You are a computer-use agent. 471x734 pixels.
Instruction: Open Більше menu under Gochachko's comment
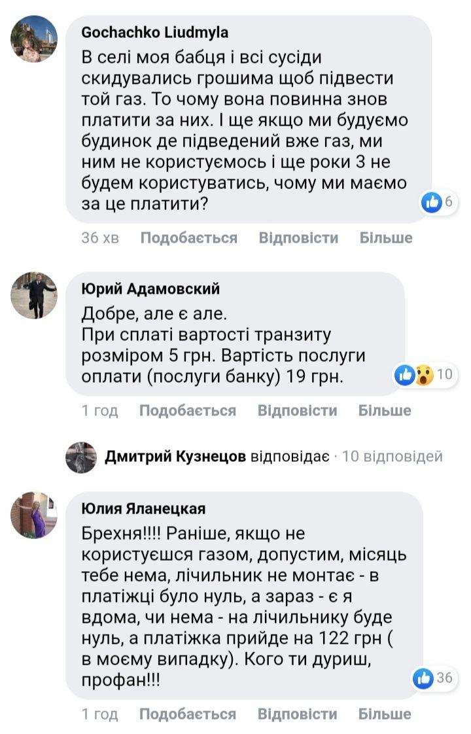click(386, 237)
